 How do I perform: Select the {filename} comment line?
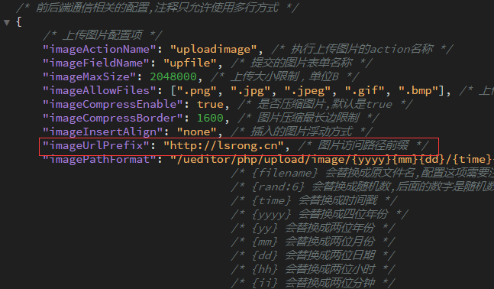(363, 174)
